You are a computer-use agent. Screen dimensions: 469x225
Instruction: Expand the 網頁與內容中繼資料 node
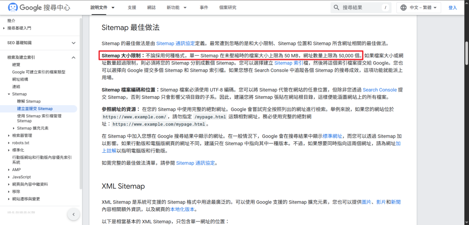pyautogui.click(x=9, y=184)
